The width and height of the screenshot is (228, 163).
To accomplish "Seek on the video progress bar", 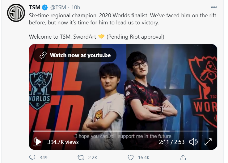I will 123,131.
